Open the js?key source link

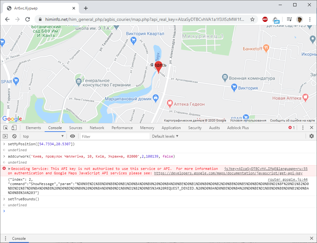click(266, 169)
